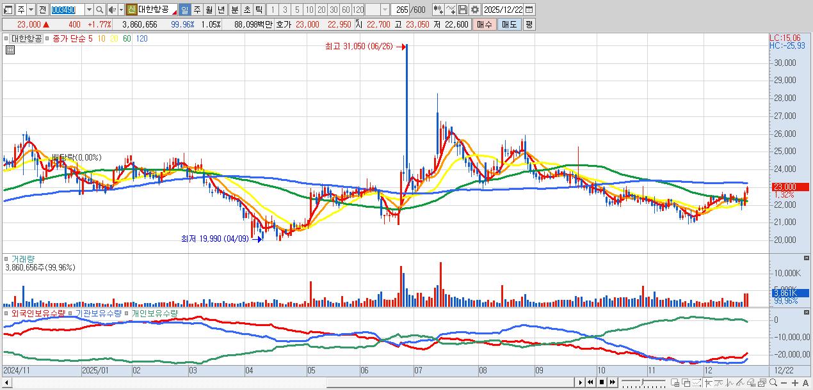
Task: Select the vertical bar line chart icon
Action: [730, 383]
